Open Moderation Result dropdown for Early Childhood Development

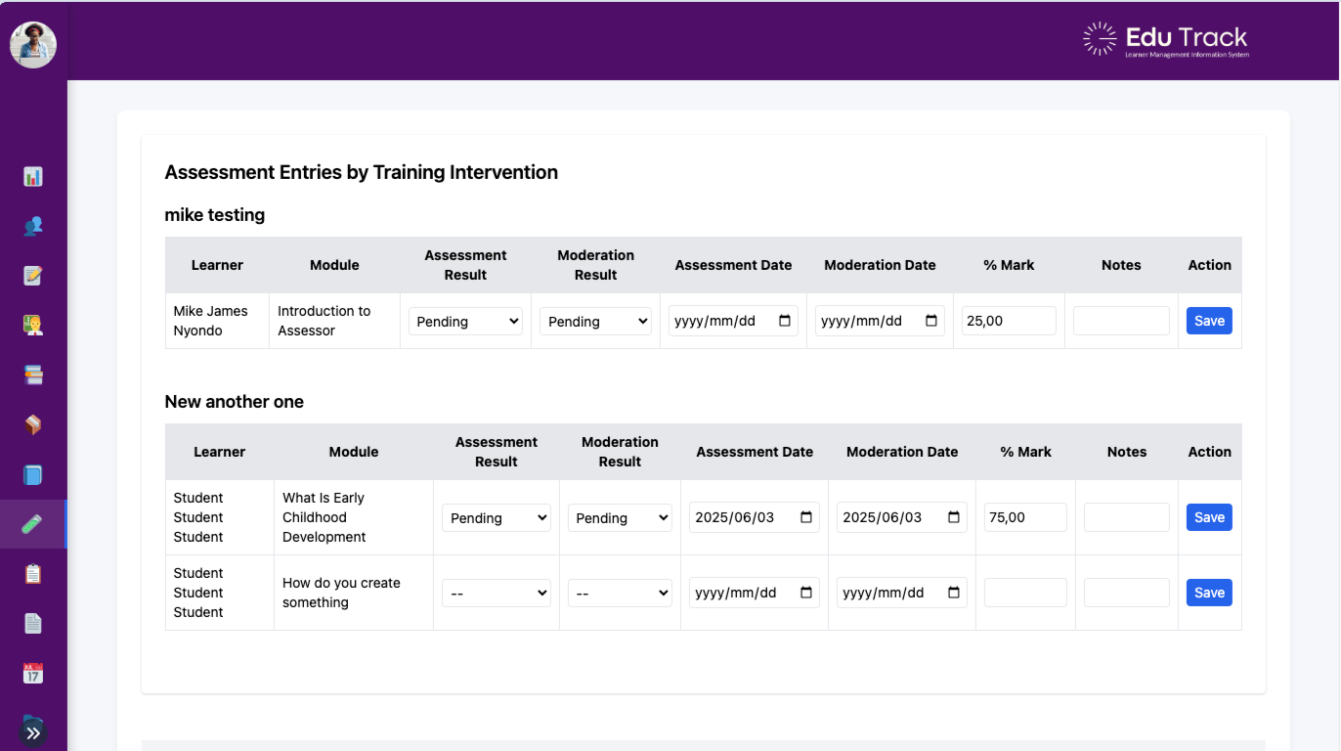point(620,518)
